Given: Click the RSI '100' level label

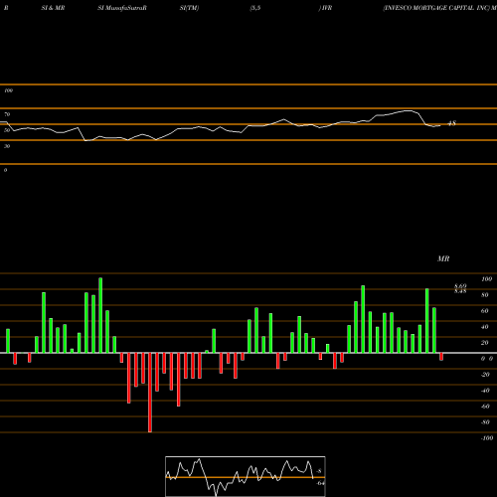Looking at the screenshot, I should point(8,90).
